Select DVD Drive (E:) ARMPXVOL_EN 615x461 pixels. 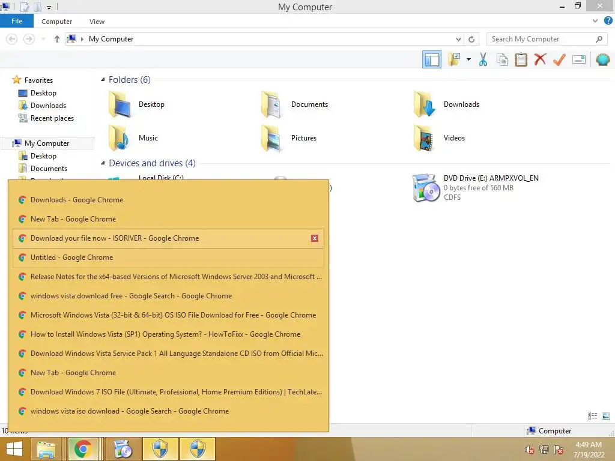click(x=476, y=188)
